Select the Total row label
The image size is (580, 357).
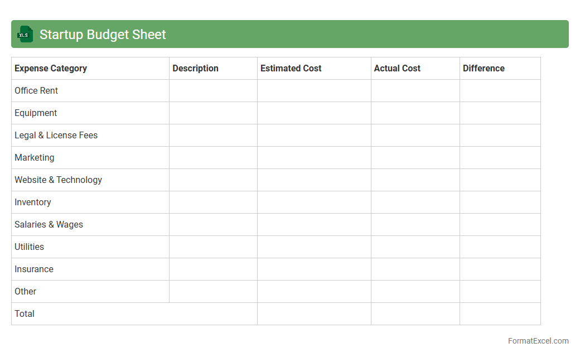coord(25,313)
